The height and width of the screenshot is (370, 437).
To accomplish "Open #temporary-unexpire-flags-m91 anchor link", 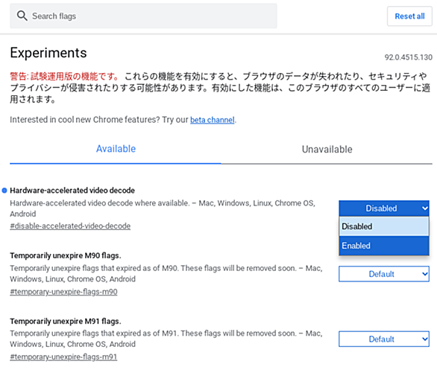I will click(63, 357).
